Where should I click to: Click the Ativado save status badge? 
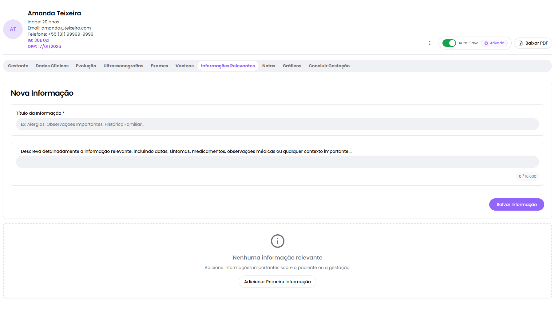pyautogui.click(x=494, y=43)
